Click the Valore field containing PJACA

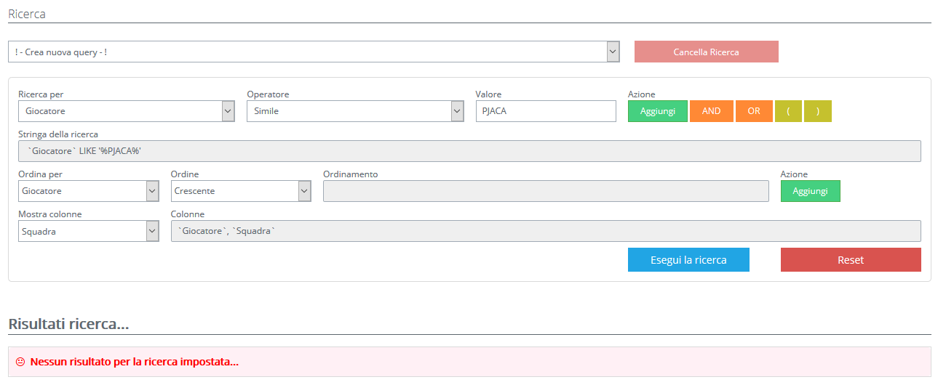(546, 111)
